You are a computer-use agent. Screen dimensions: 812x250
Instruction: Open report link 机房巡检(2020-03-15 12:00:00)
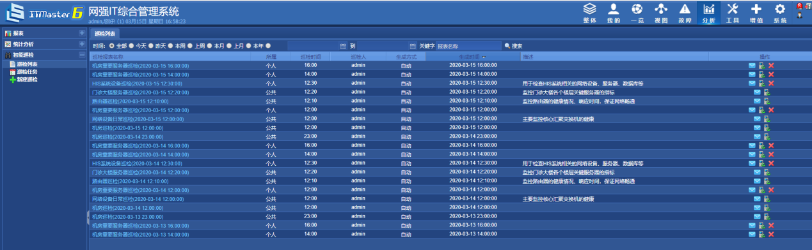[127, 128]
